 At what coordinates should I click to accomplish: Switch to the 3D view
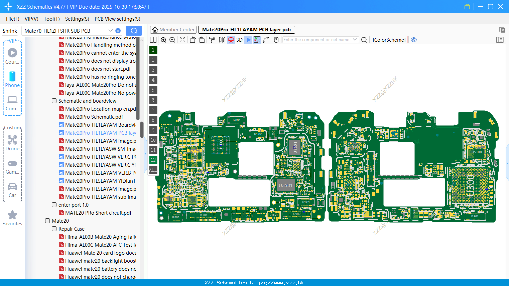[239, 40]
